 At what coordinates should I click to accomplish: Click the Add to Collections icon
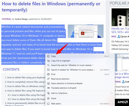(48, 93)
